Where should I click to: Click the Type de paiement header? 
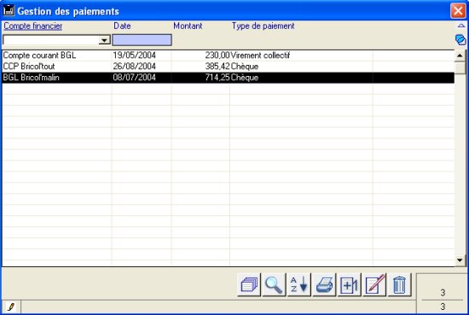[x=263, y=26]
